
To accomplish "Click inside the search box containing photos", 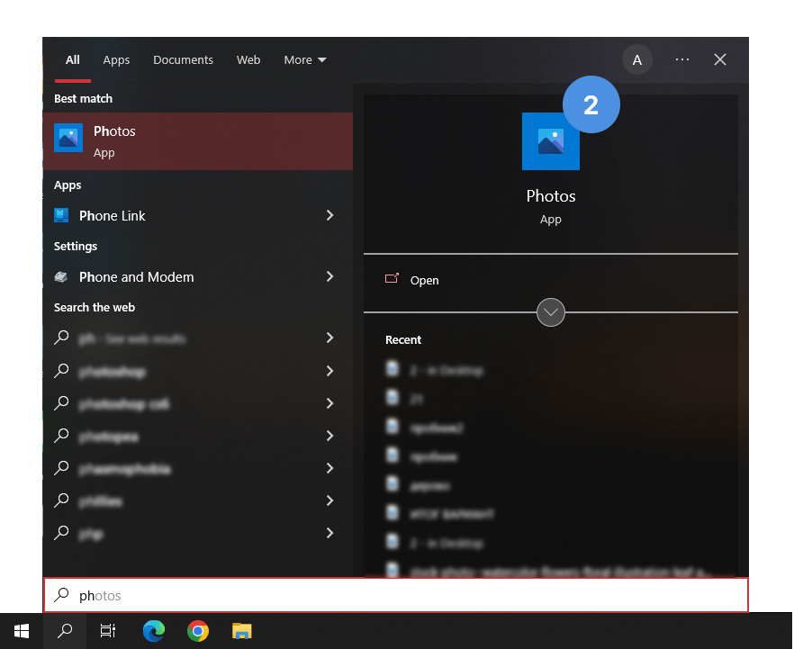I will (x=396, y=595).
